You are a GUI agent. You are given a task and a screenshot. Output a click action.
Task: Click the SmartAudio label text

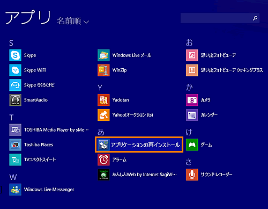[36, 100]
